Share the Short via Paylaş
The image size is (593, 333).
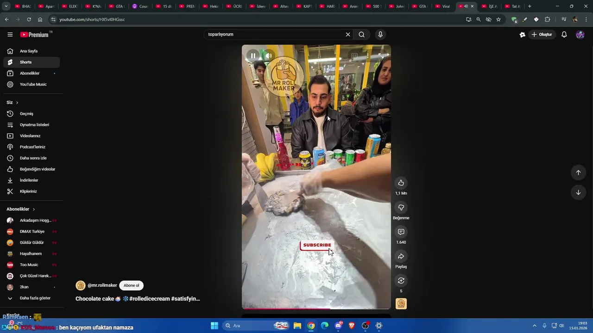click(x=401, y=256)
